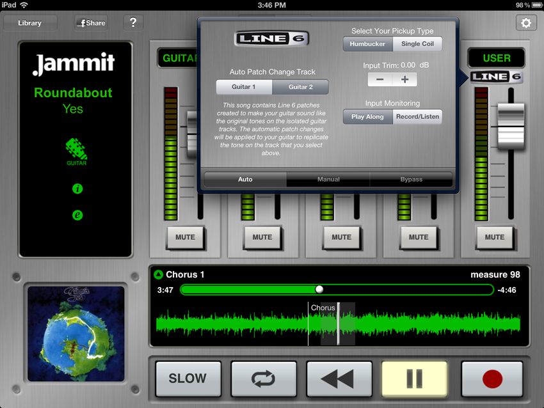Open the Library
This screenshot has height=408, width=544.
pyautogui.click(x=30, y=23)
